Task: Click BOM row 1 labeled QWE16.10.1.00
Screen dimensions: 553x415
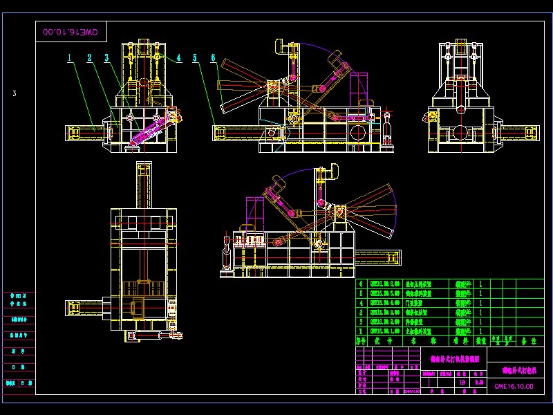Action: coord(384,331)
